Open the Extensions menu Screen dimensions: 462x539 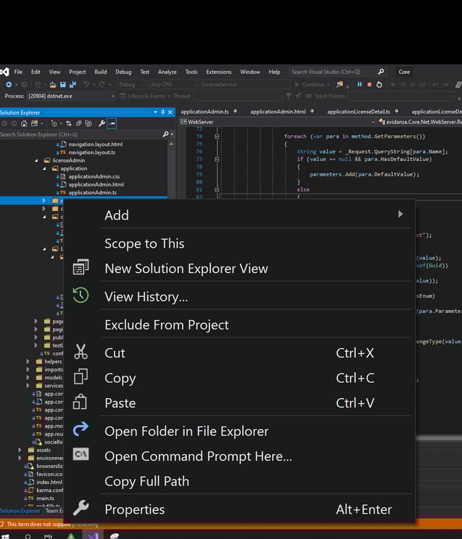point(219,72)
